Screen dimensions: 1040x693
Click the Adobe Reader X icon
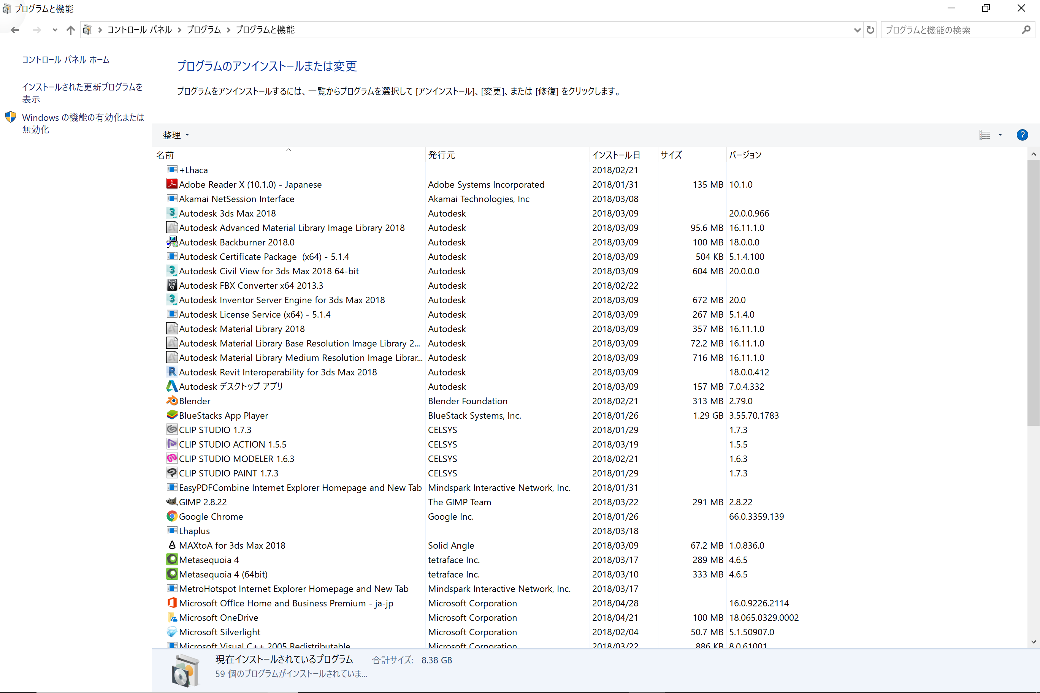point(171,184)
